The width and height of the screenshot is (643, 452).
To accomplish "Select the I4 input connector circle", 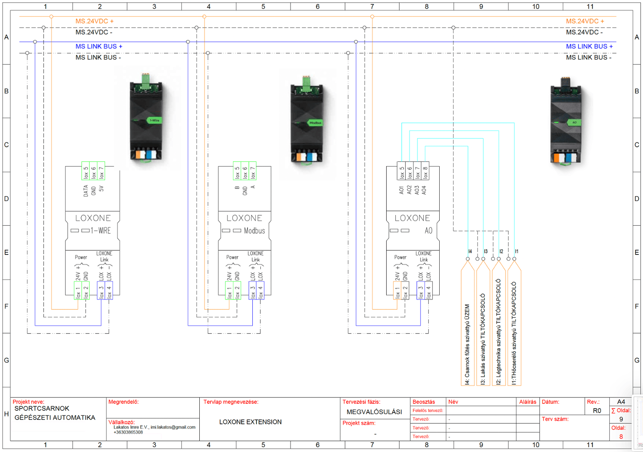I will coord(468,259).
